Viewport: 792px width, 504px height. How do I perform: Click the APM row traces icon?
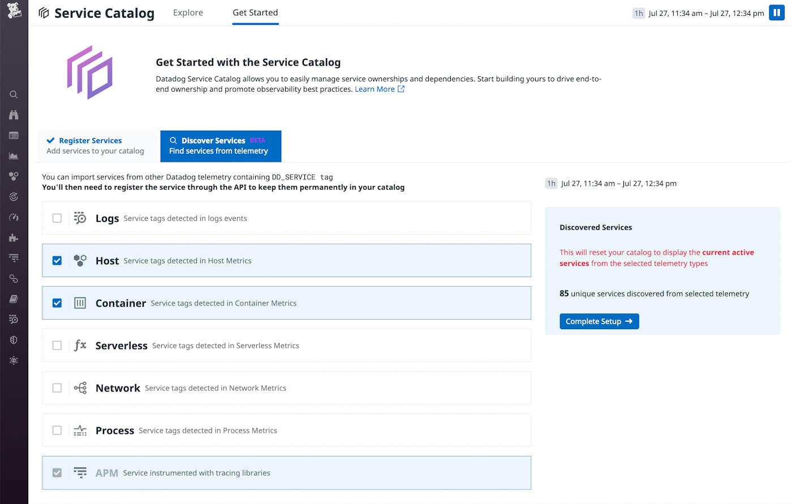click(x=80, y=473)
